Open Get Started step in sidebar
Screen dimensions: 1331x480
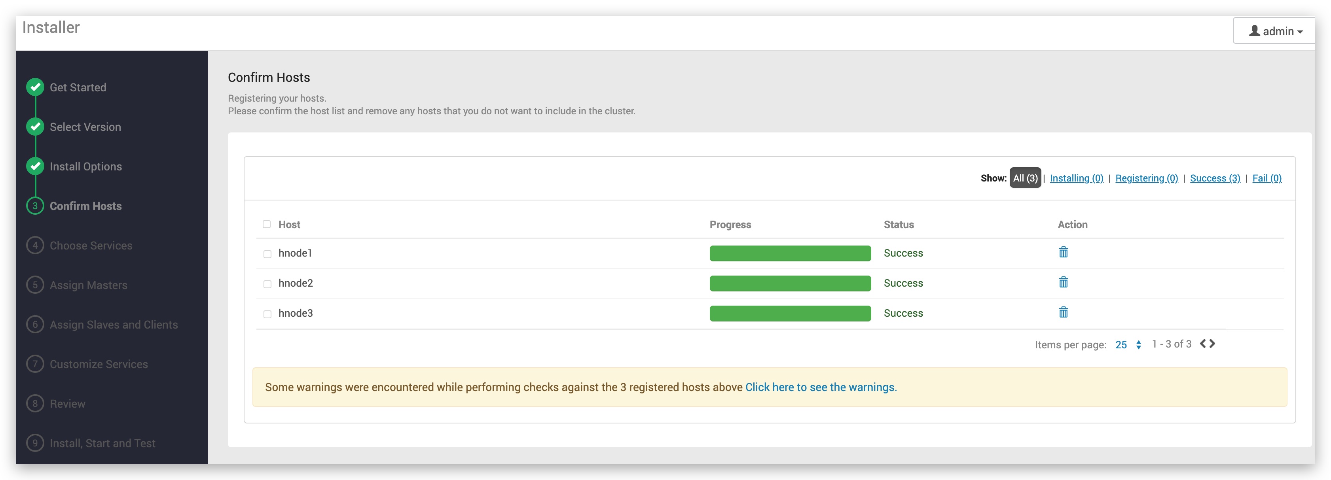click(78, 87)
